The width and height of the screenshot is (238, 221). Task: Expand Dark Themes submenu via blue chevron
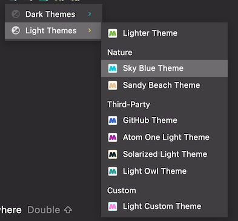click(90, 14)
